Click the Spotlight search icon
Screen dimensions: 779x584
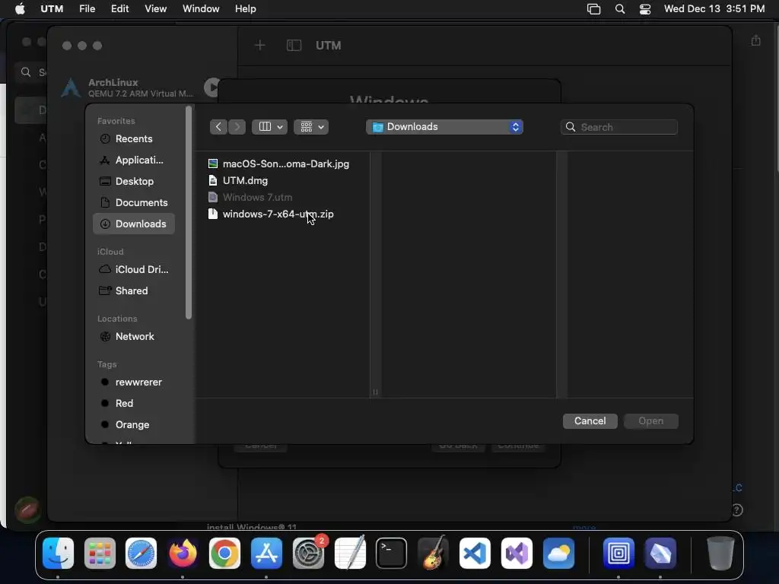tap(620, 9)
